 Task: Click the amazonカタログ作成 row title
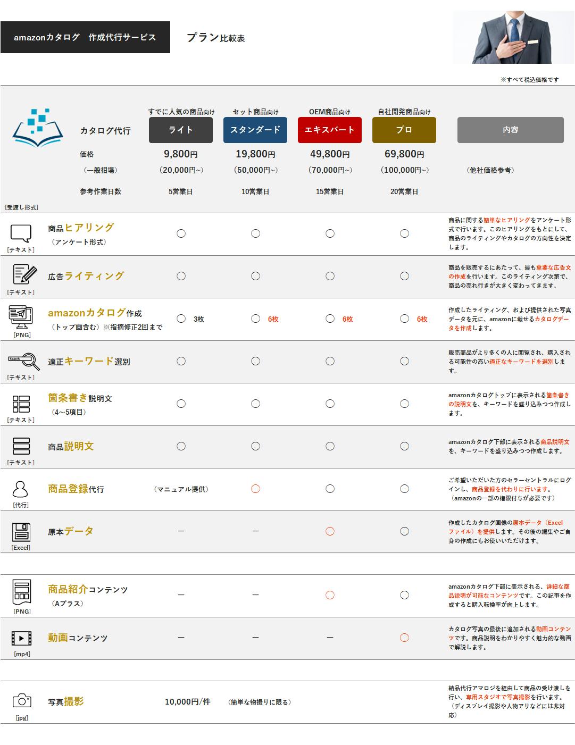coord(95,313)
